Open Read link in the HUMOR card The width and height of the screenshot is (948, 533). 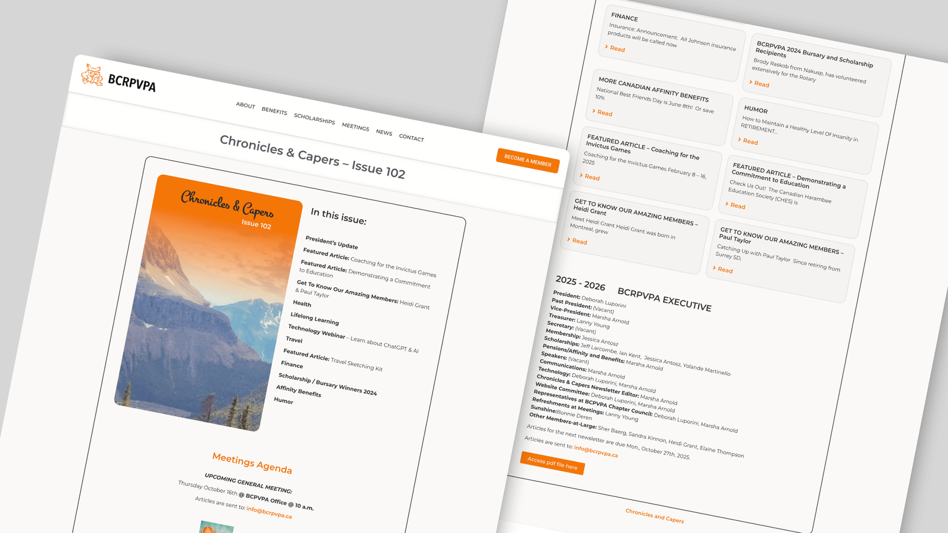(x=750, y=142)
